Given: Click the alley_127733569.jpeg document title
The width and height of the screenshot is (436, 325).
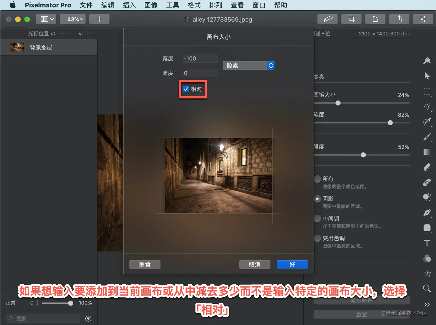Looking at the screenshot, I should pos(222,20).
